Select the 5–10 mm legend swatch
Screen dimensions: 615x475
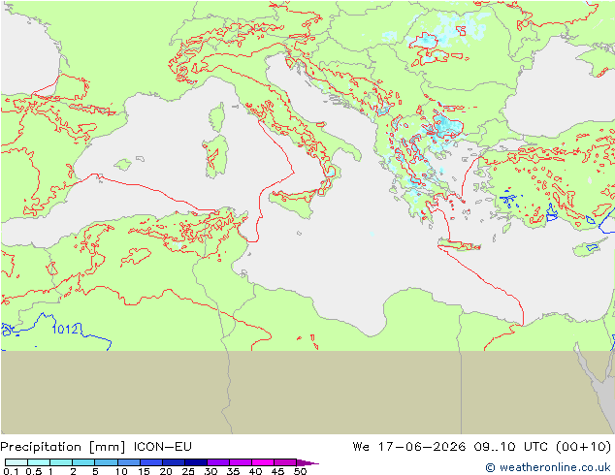point(106,462)
